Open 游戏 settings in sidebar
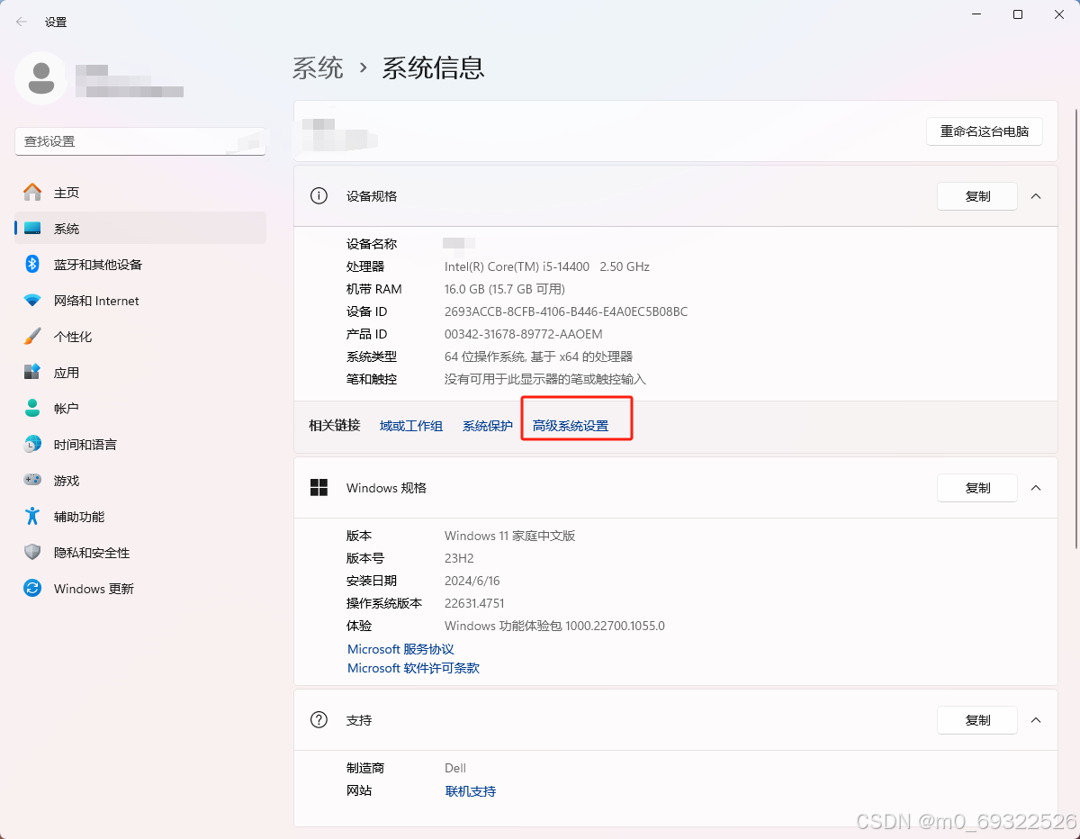This screenshot has height=839, width=1080. coord(140,481)
